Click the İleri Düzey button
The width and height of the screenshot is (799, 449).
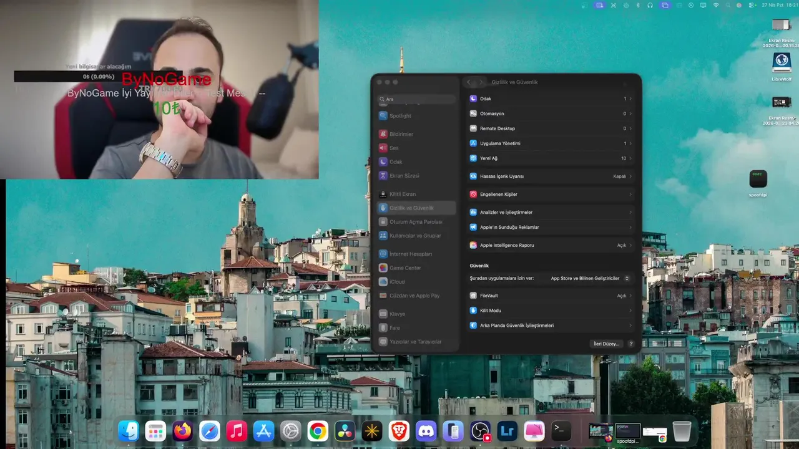point(606,344)
